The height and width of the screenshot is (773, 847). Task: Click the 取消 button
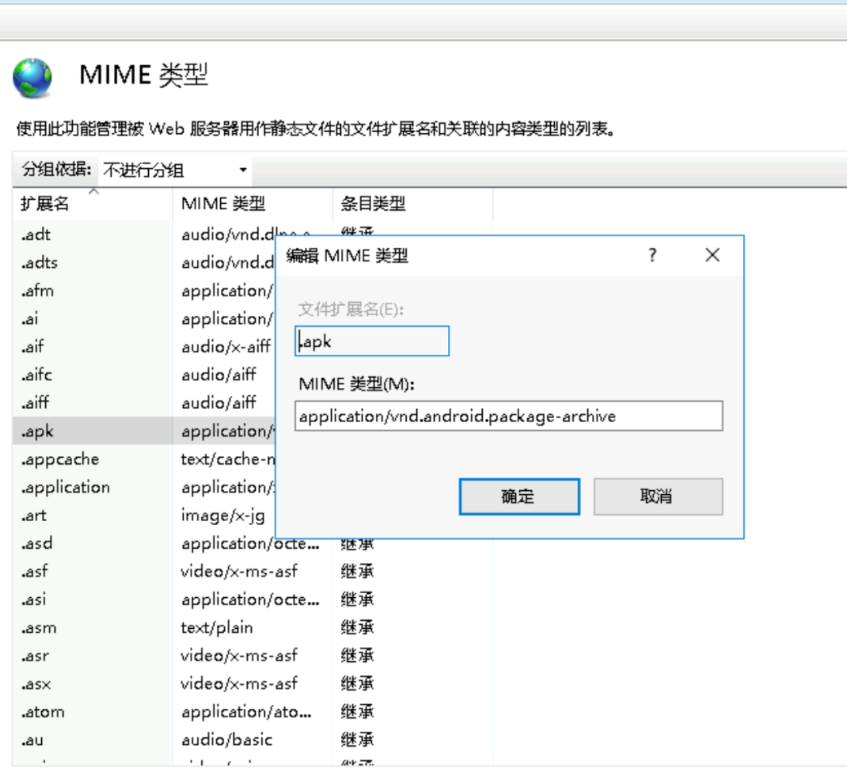coord(657,496)
